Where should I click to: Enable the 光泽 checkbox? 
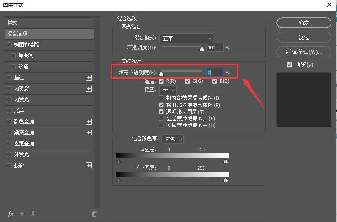9,111
